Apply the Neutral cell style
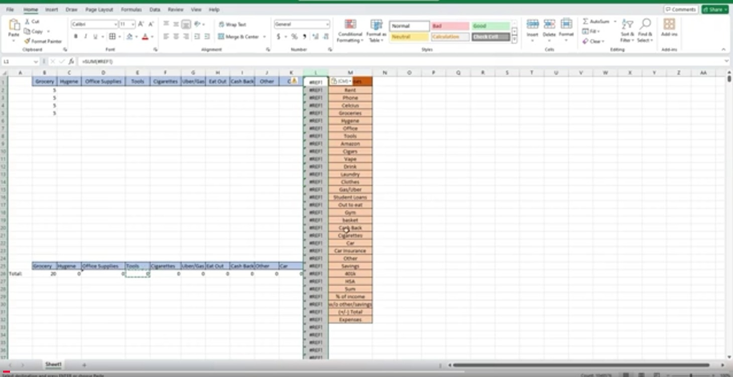 [409, 37]
